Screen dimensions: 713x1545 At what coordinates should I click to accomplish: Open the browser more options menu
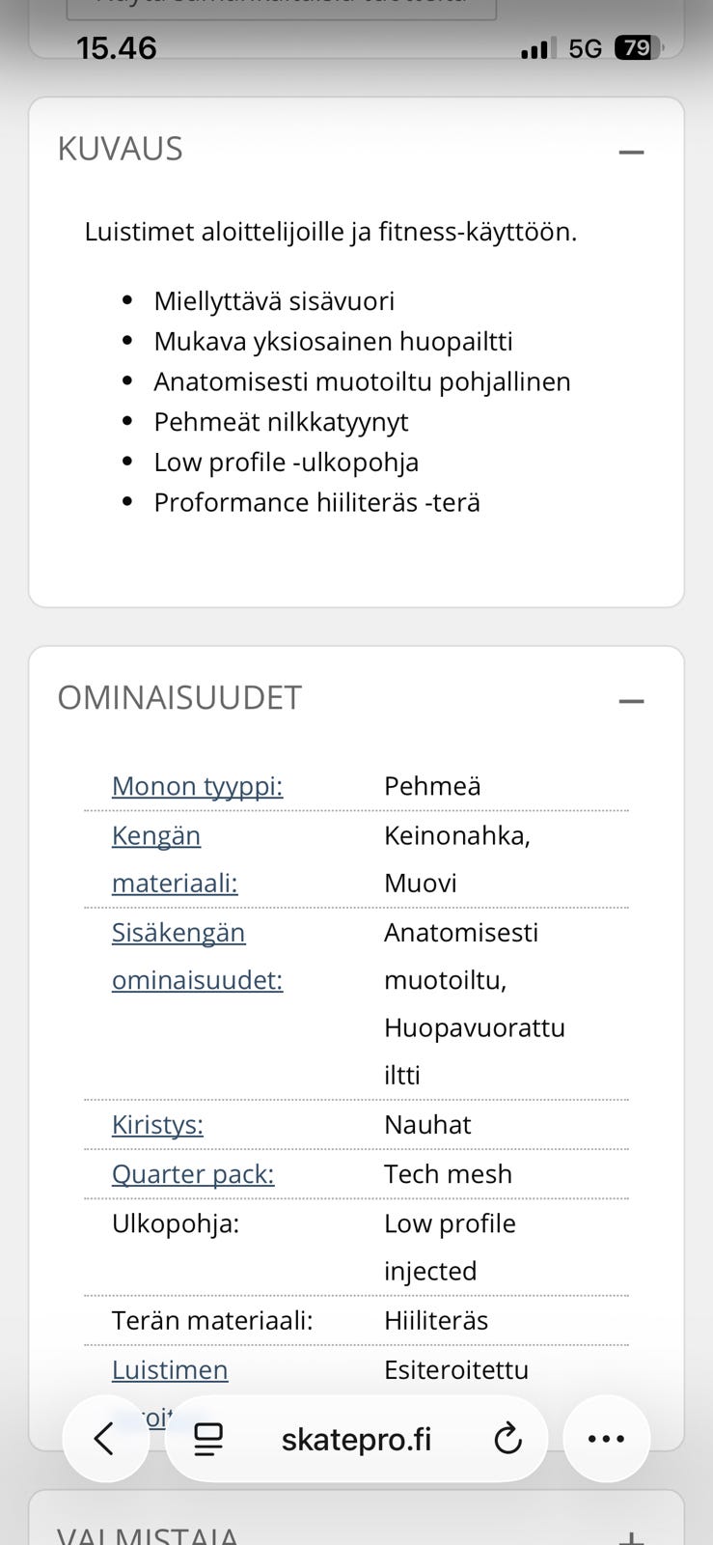(x=606, y=1438)
